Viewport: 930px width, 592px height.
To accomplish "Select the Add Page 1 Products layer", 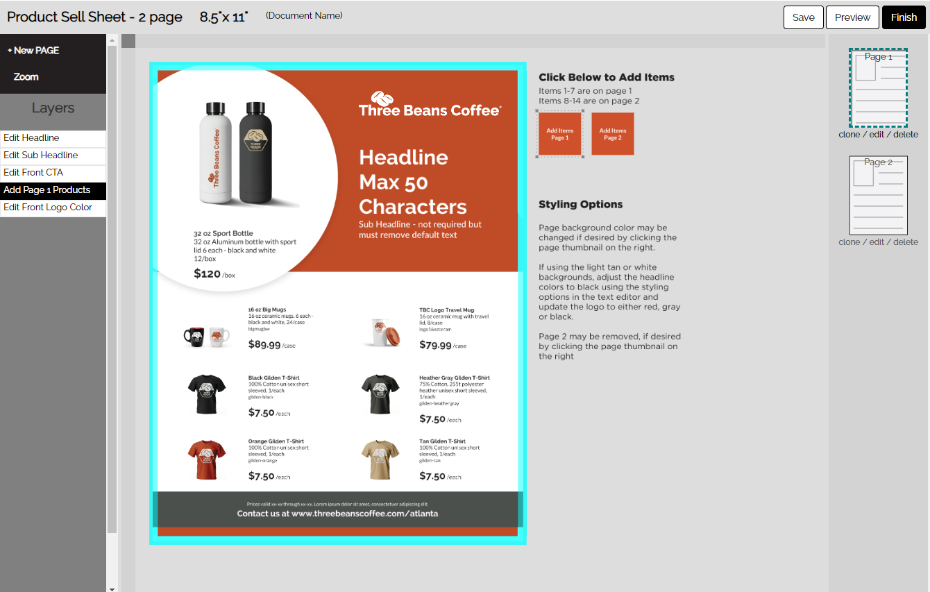I will click(x=53, y=190).
